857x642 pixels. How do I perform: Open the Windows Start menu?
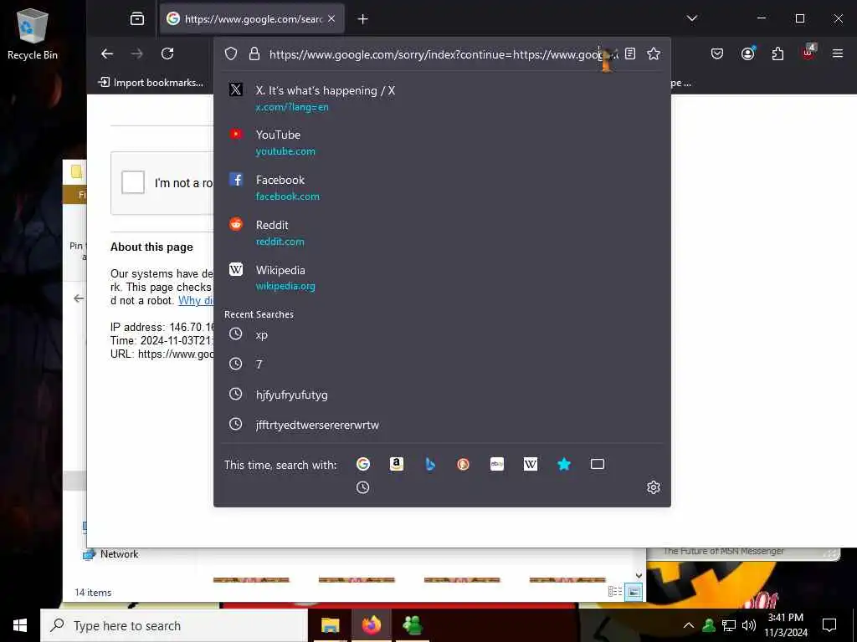coord(20,625)
